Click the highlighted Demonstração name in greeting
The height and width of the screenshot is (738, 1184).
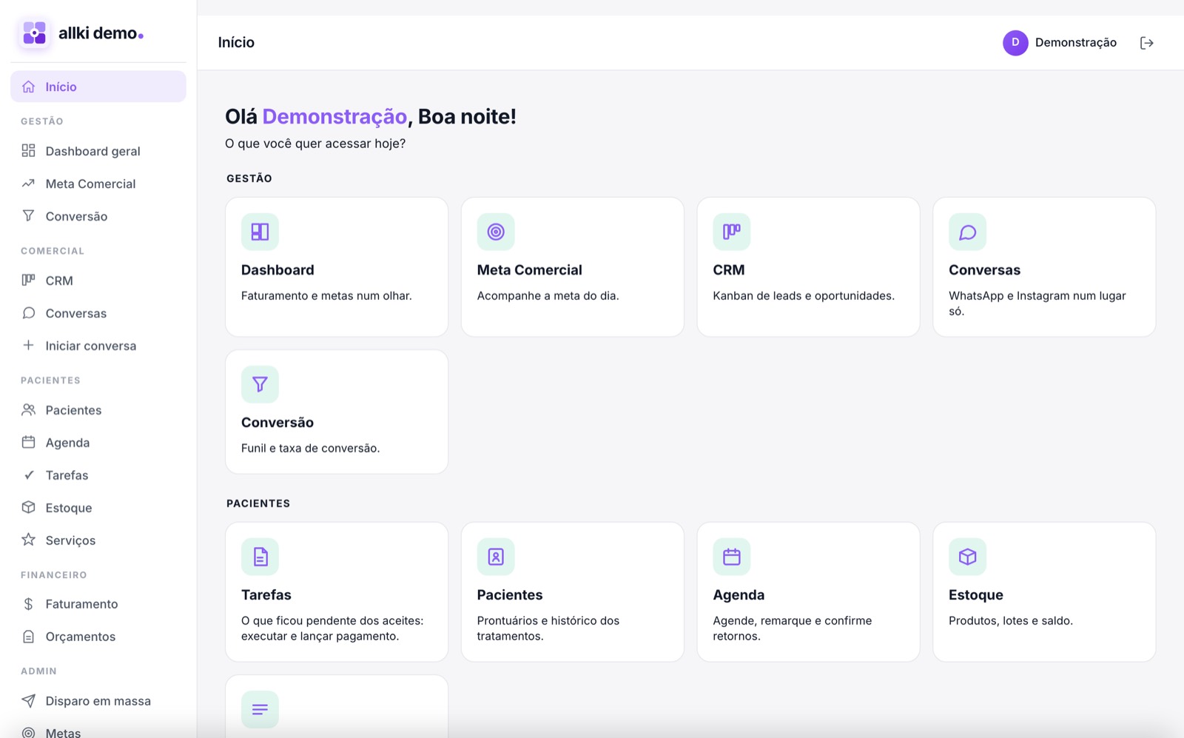click(334, 116)
